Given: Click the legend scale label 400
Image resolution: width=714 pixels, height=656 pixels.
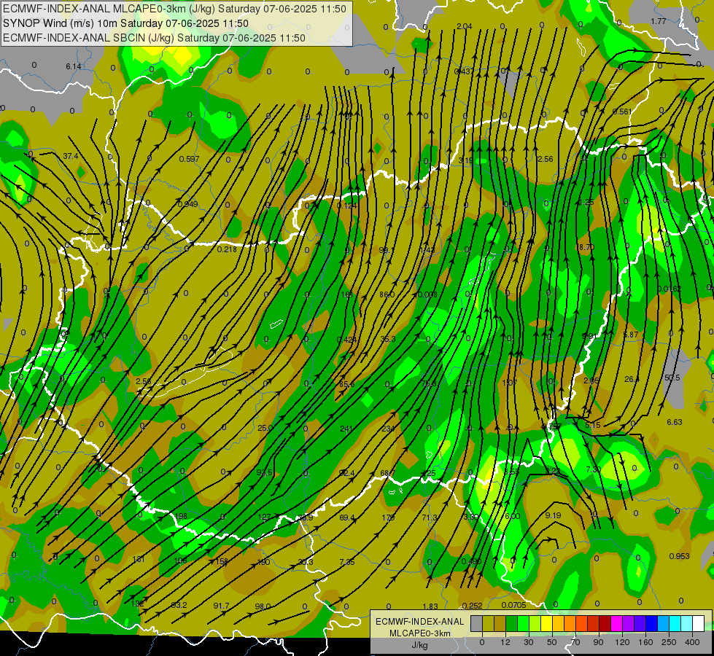Looking at the screenshot, I should click(692, 642).
